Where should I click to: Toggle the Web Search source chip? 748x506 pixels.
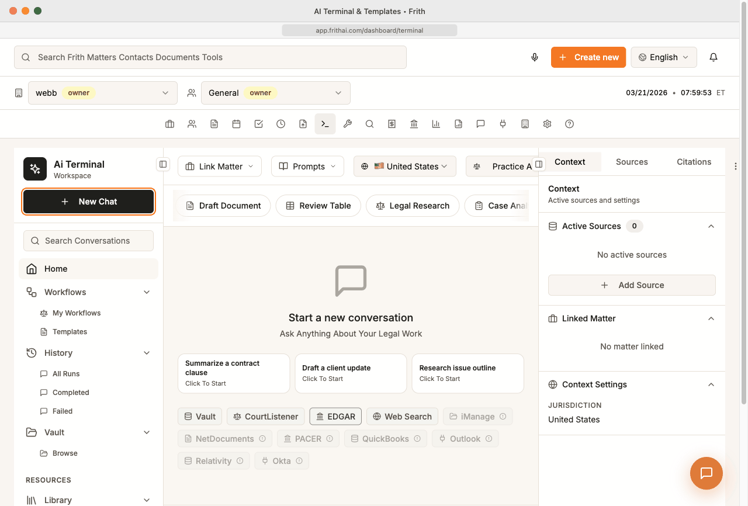coord(402,417)
